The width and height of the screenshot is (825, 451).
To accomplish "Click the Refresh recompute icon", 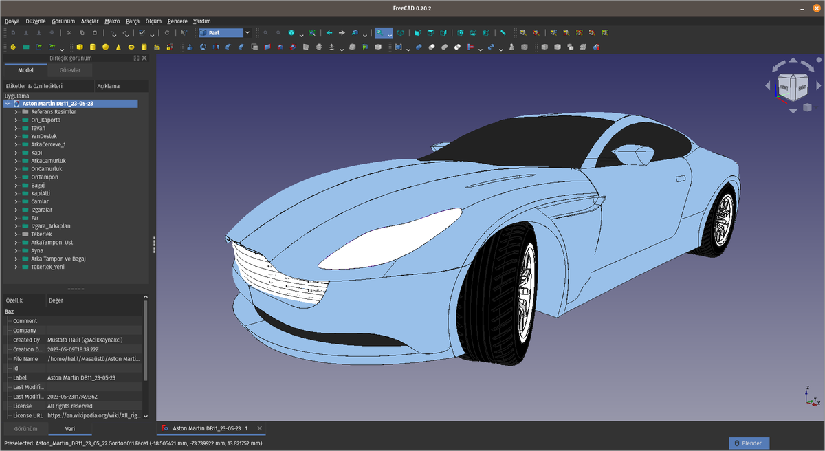I will click(167, 32).
